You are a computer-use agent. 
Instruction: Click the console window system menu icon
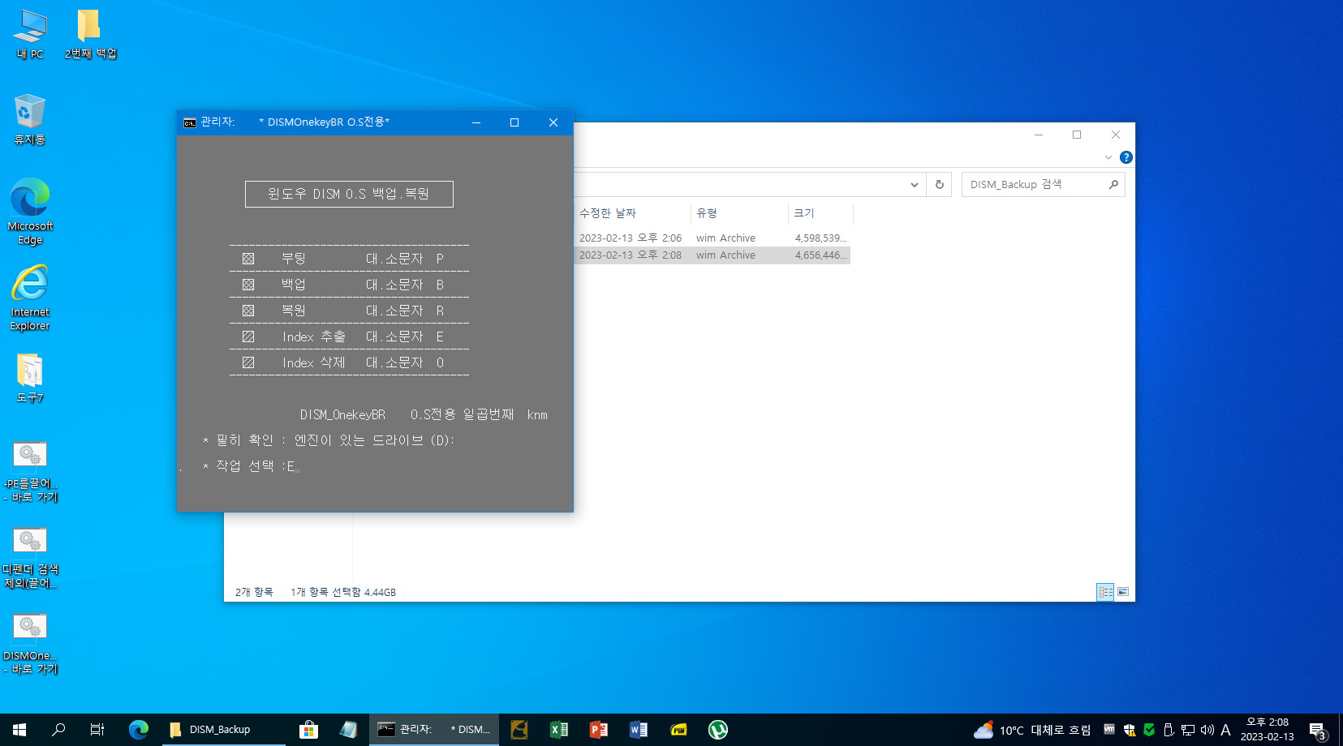pyautogui.click(x=190, y=122)
